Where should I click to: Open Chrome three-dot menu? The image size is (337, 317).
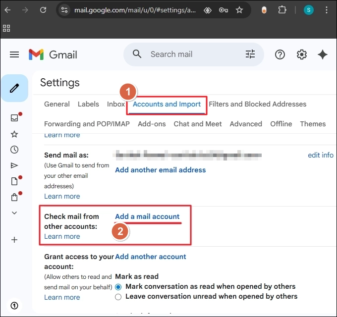(x=327, y=10)
